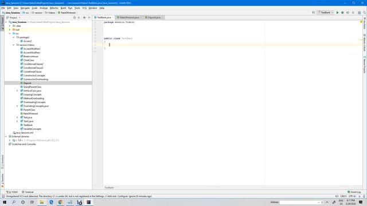Select TestBank class in project tree

click(28, 125)
